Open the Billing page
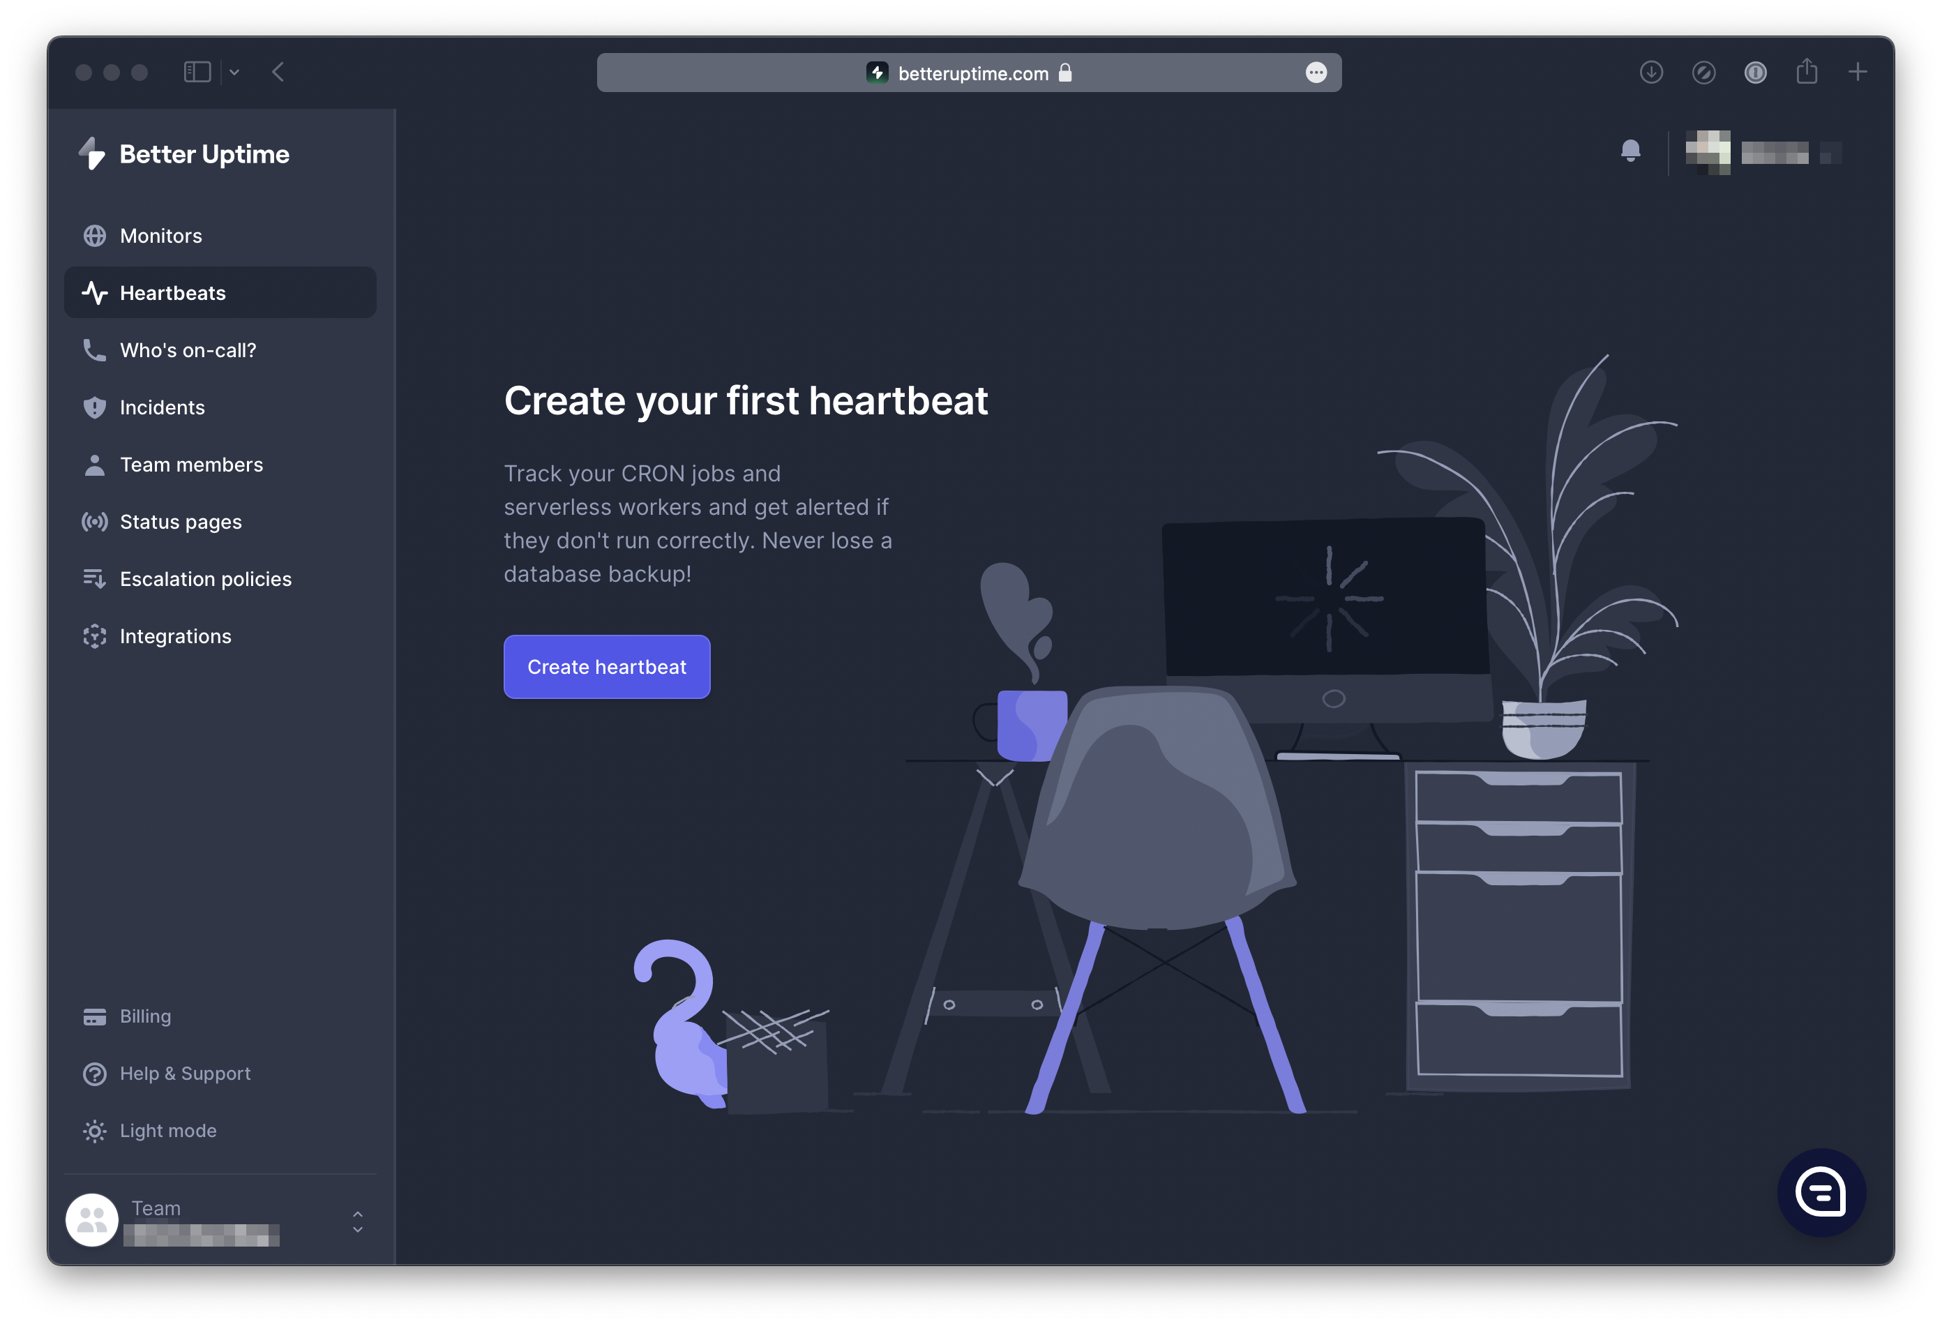The width and height of the screenshot is (1942, 1324). click(x=144, y=1016)
